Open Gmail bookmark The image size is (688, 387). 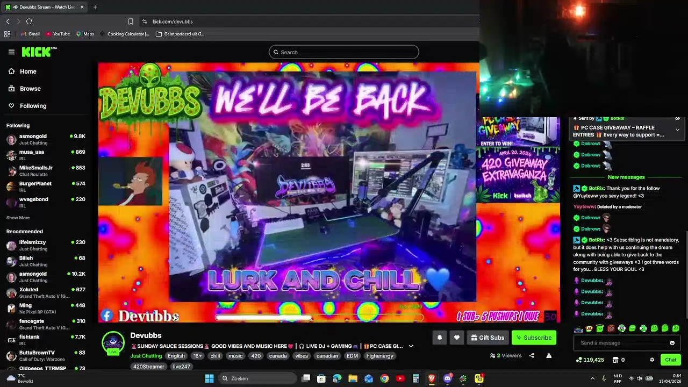(30, 34)
